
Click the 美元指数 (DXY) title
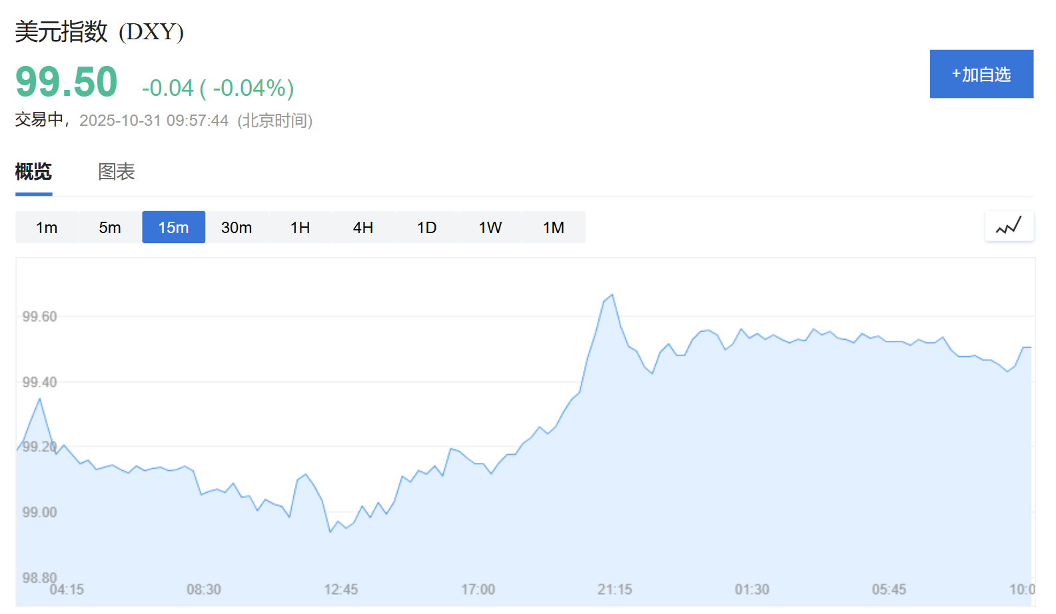[99, 32]
